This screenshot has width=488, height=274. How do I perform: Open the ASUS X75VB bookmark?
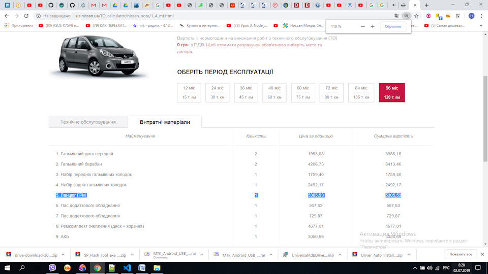click(59, 25)
